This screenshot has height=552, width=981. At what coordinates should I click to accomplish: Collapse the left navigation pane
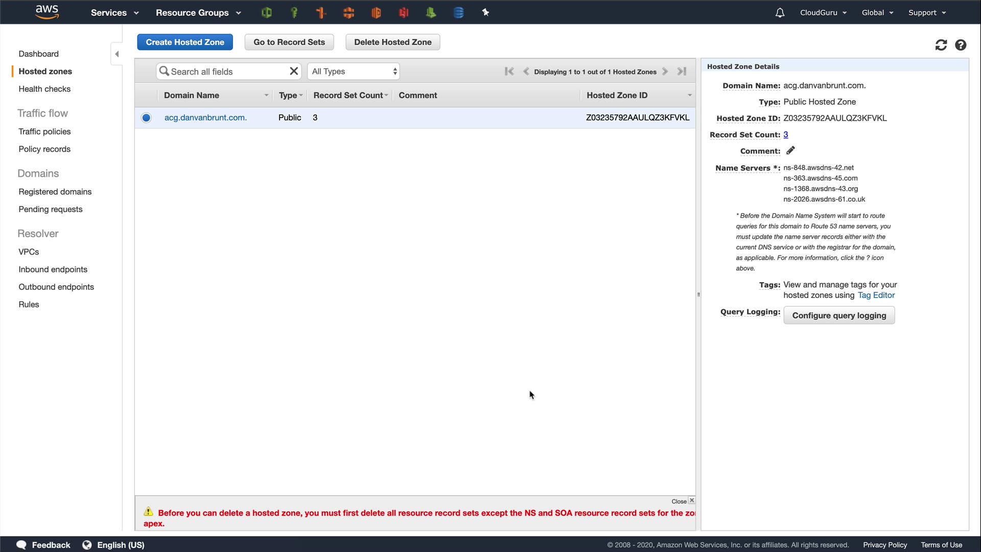(x=116, y=54)
